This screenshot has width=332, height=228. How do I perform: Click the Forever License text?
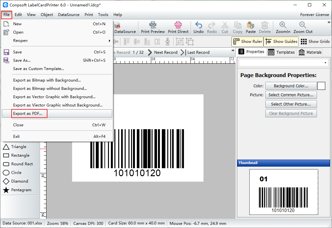314,15
